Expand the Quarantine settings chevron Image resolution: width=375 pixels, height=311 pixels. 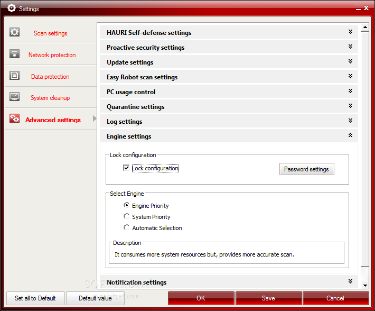click(x=350, y=106)
